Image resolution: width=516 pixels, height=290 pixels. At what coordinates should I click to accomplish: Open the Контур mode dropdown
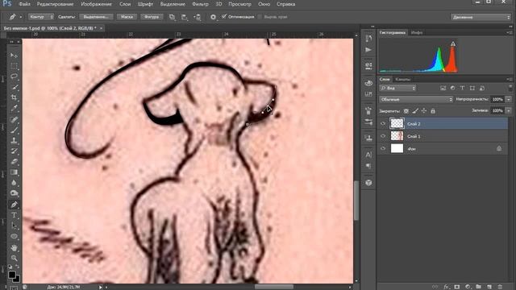pyautogui.click(x=41, y=17)
